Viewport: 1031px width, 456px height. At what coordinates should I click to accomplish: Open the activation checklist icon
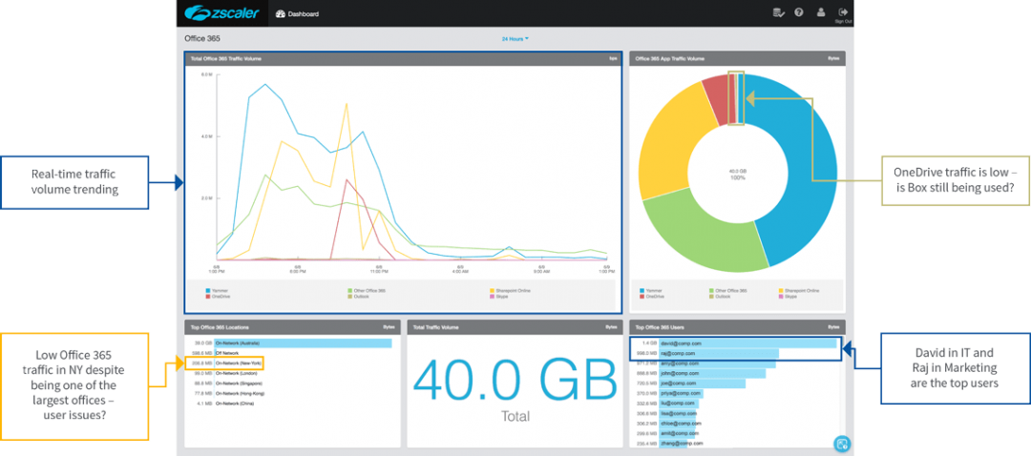pyautogui.click(x=778, y=12)
